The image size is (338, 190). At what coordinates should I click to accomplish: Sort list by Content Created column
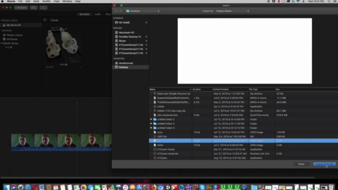pos(230,89)
